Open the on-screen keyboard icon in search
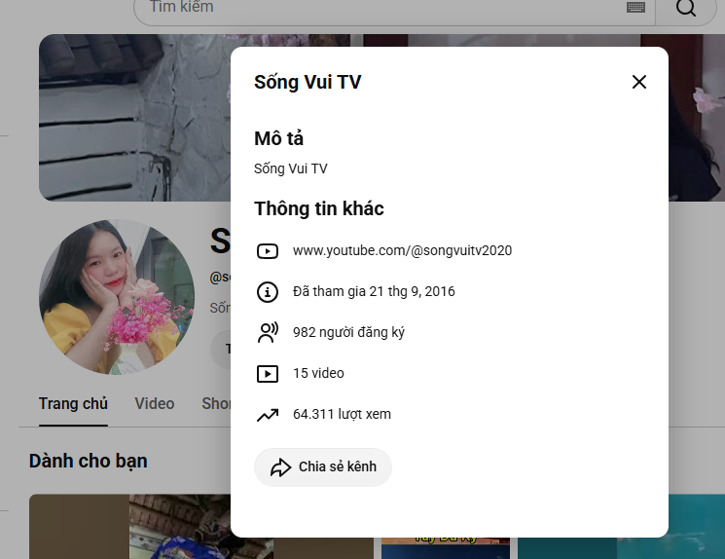725x559 pixels. (x=635, y=7)
